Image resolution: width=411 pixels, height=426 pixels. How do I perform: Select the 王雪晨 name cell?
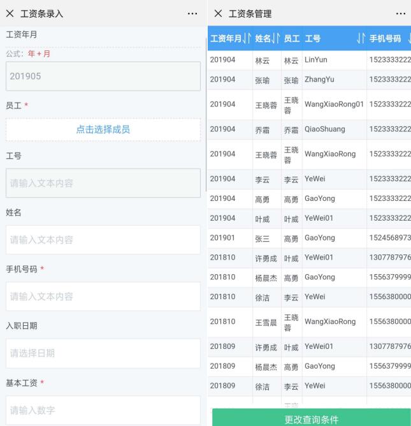pos(267,322)
